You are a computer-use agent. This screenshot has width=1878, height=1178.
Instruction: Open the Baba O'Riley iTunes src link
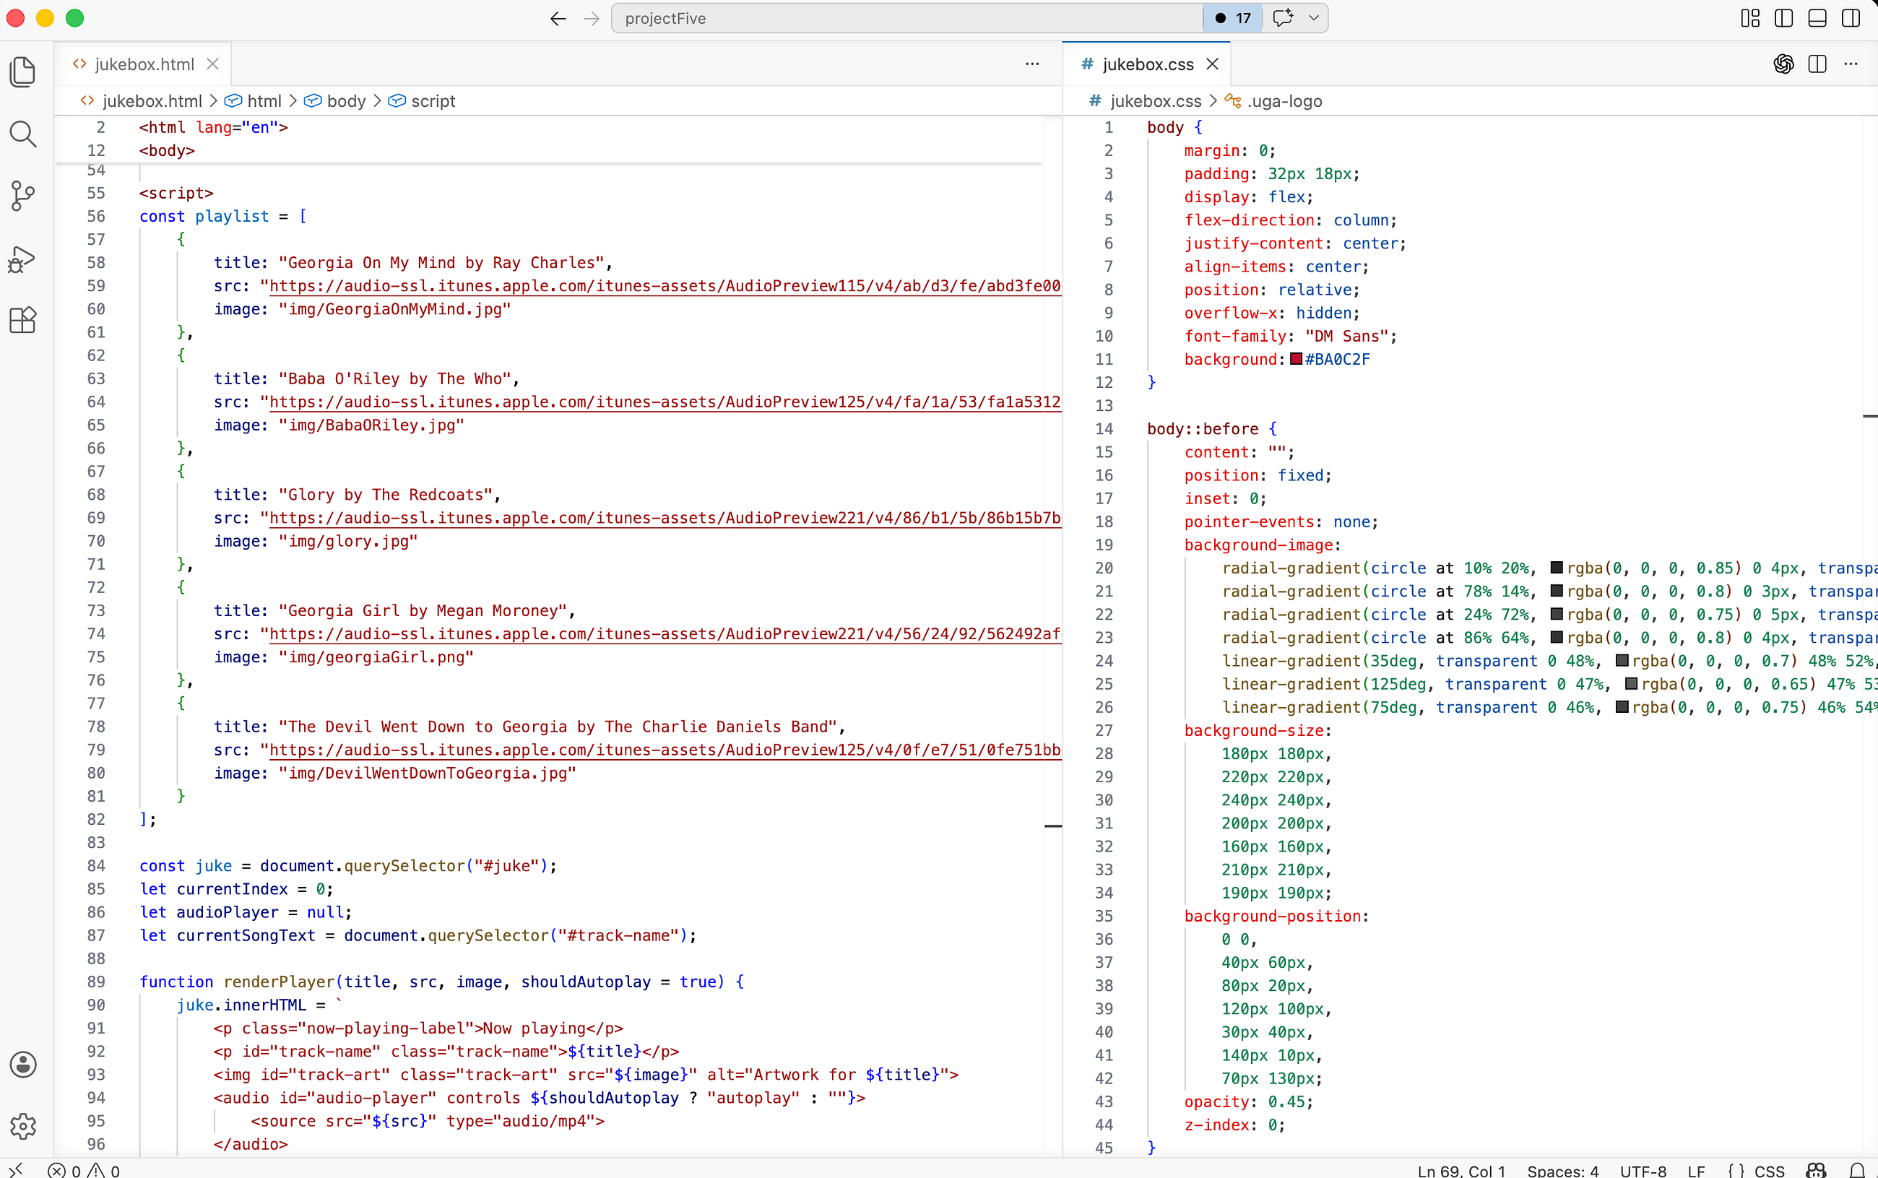665,402
